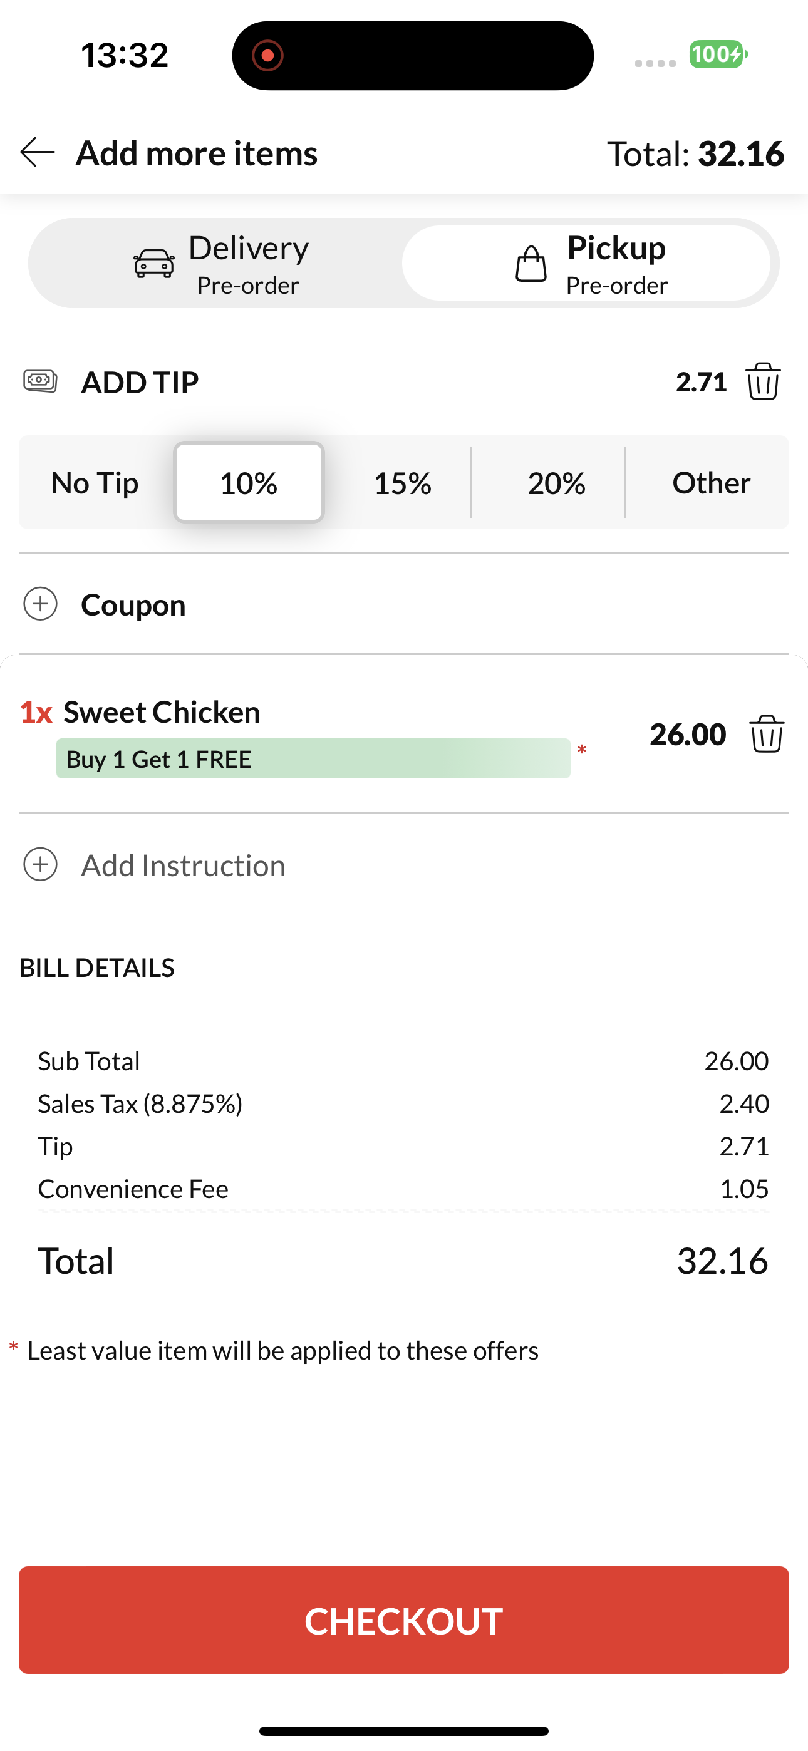Tap the battery indicator in status bar
The image size is (808, 1751).
pos(718,54)
